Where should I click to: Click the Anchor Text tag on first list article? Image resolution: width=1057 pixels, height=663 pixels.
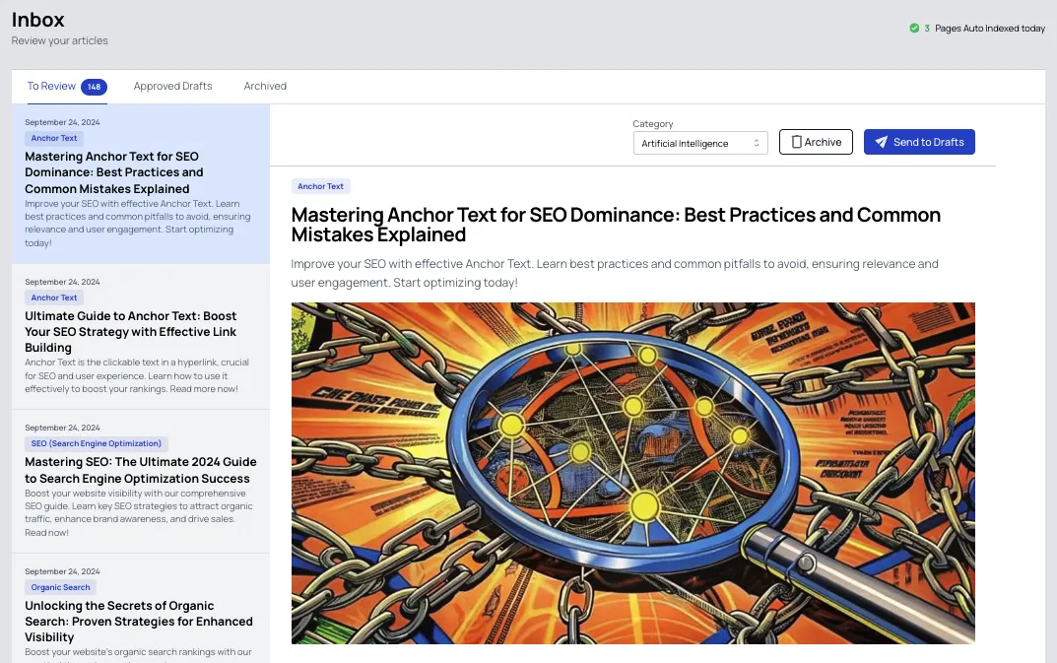(x=54, y=138)
